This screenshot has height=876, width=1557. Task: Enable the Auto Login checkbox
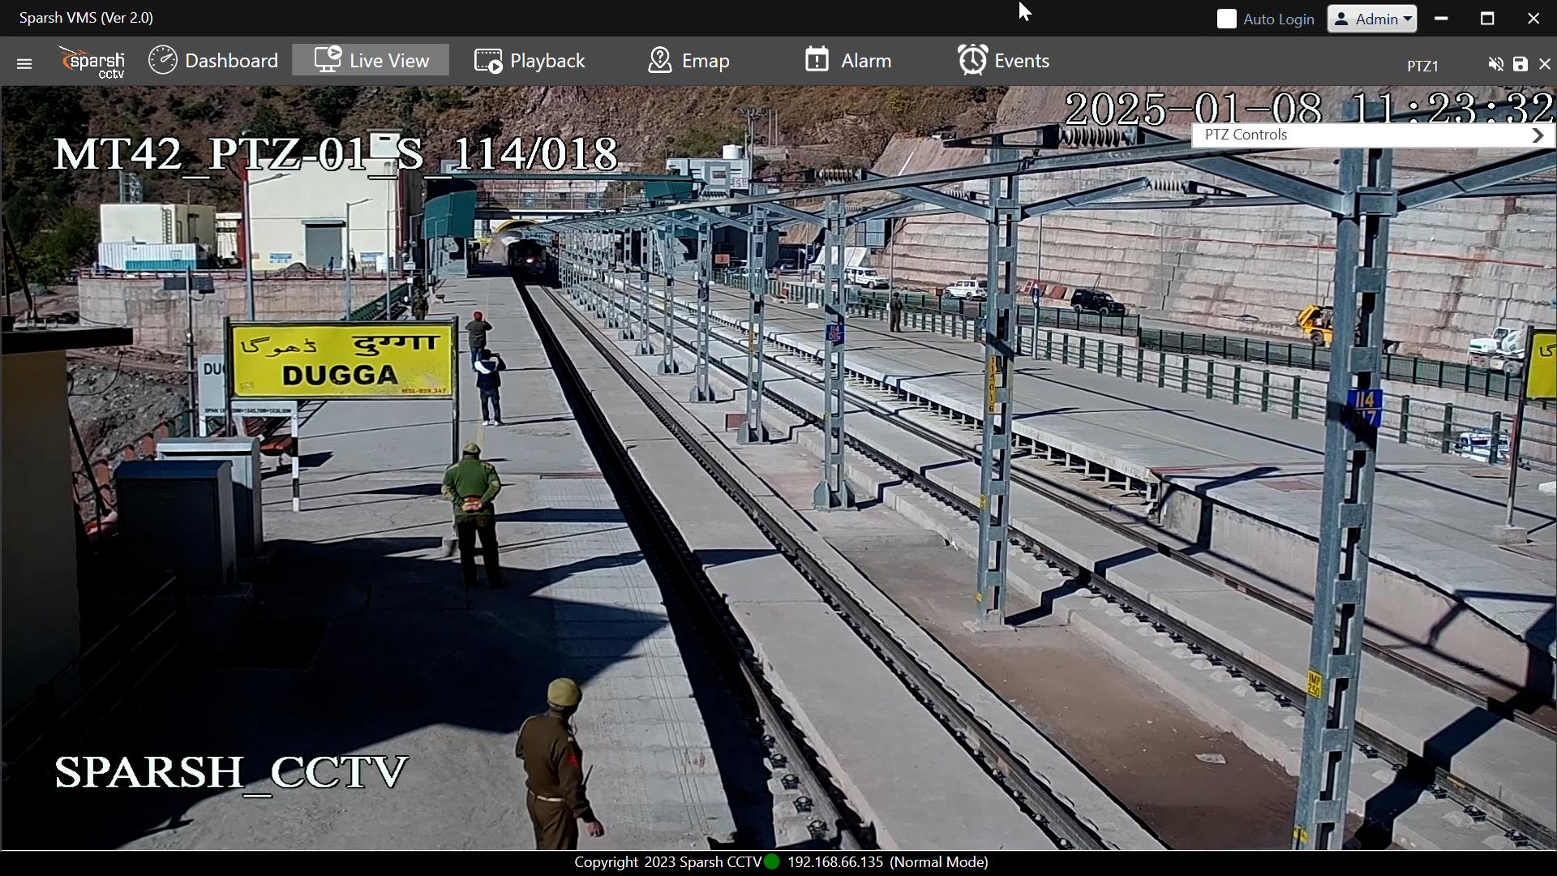(x=1227, y=19)
